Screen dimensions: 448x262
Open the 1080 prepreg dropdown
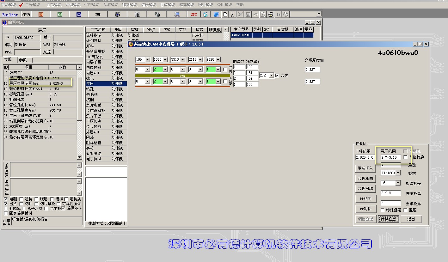(x=165, y=59)
